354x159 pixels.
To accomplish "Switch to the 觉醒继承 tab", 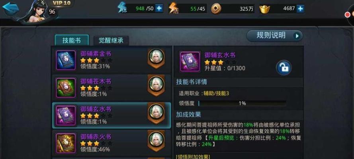I will [111, 41].
